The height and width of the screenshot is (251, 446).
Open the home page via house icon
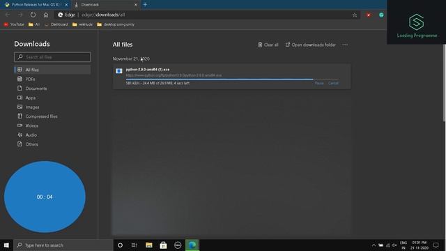coord(46,15)
